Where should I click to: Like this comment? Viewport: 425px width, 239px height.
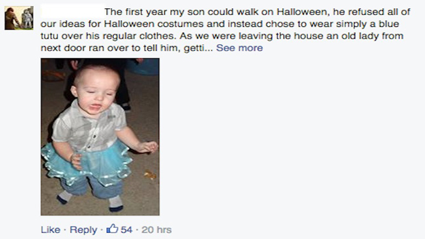coord(50,230)
